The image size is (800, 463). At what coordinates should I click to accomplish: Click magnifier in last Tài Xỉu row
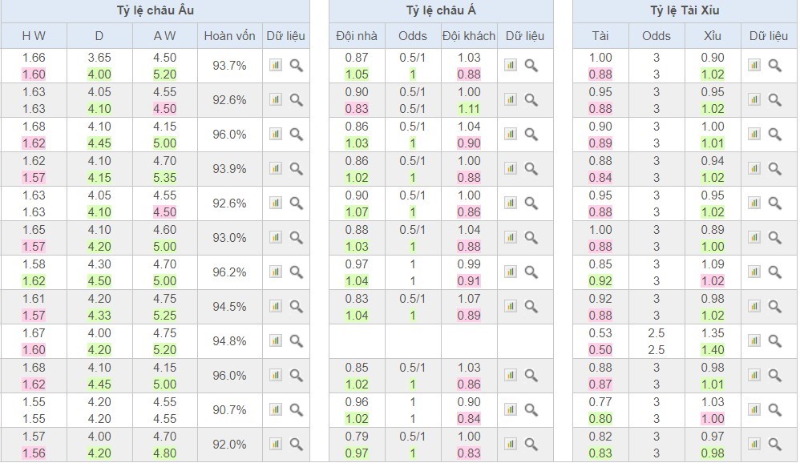pos(775,444)
